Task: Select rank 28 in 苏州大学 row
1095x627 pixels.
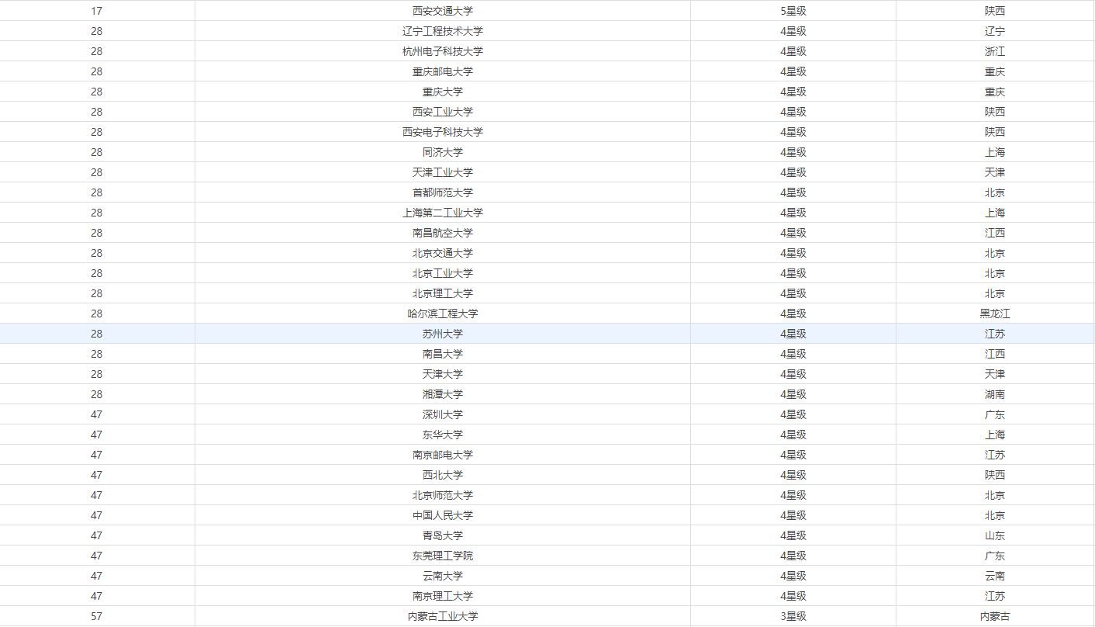Action: click(x=97, y=334)
